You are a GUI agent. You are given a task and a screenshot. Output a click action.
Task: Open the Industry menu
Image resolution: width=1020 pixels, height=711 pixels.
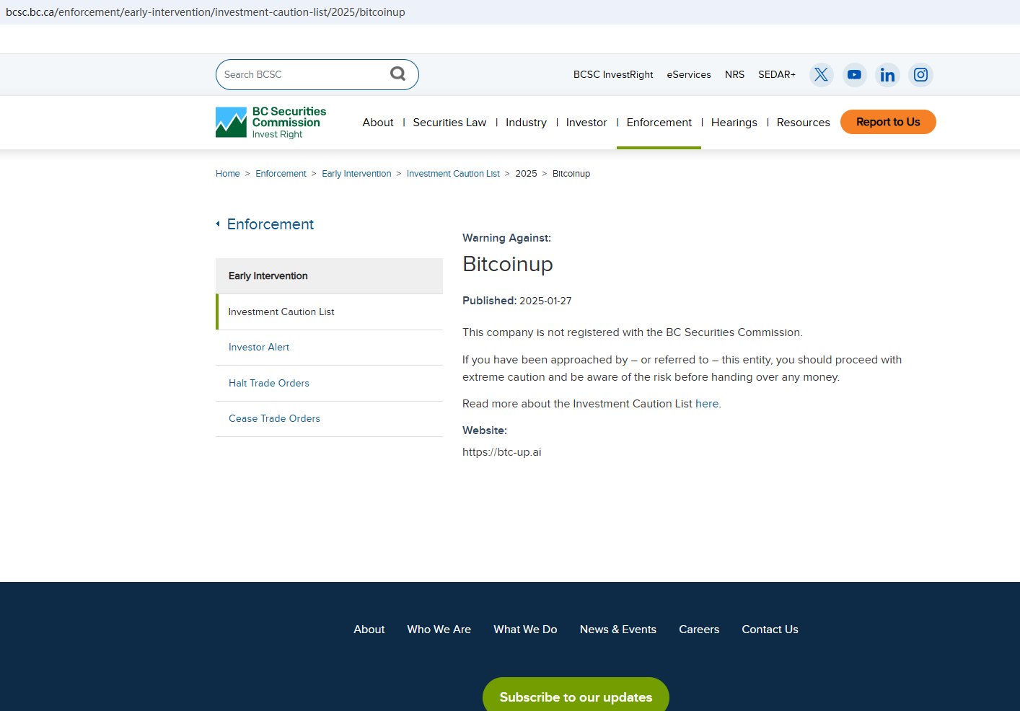[x=526, y=123]
